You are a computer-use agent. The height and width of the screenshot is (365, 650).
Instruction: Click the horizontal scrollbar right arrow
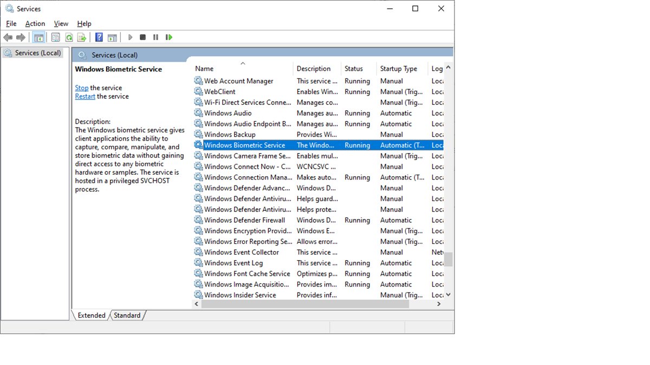(439, 304)
